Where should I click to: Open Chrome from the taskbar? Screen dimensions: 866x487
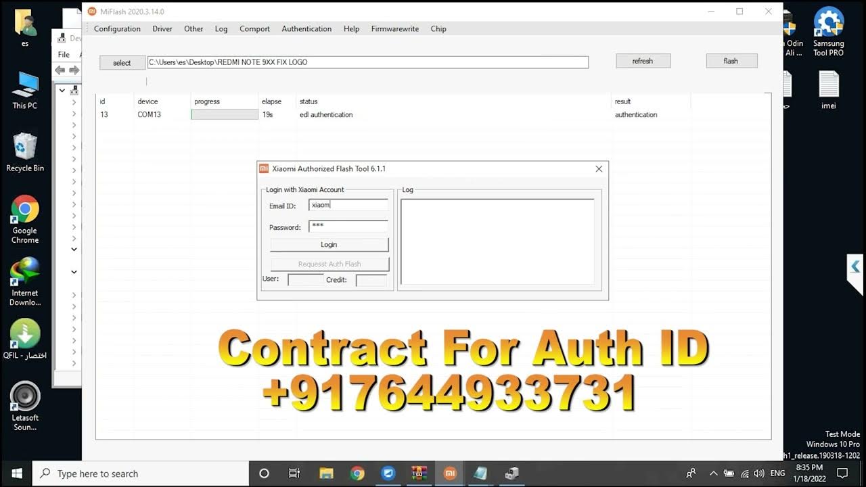pos(357,473)
